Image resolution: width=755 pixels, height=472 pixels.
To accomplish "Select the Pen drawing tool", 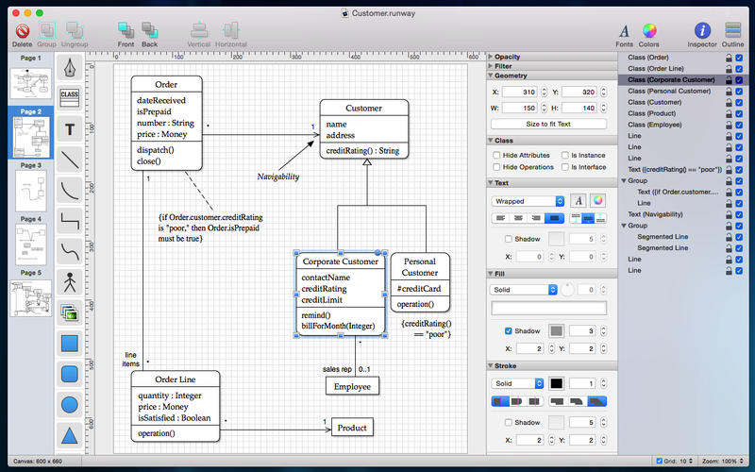I will [69, 68].
